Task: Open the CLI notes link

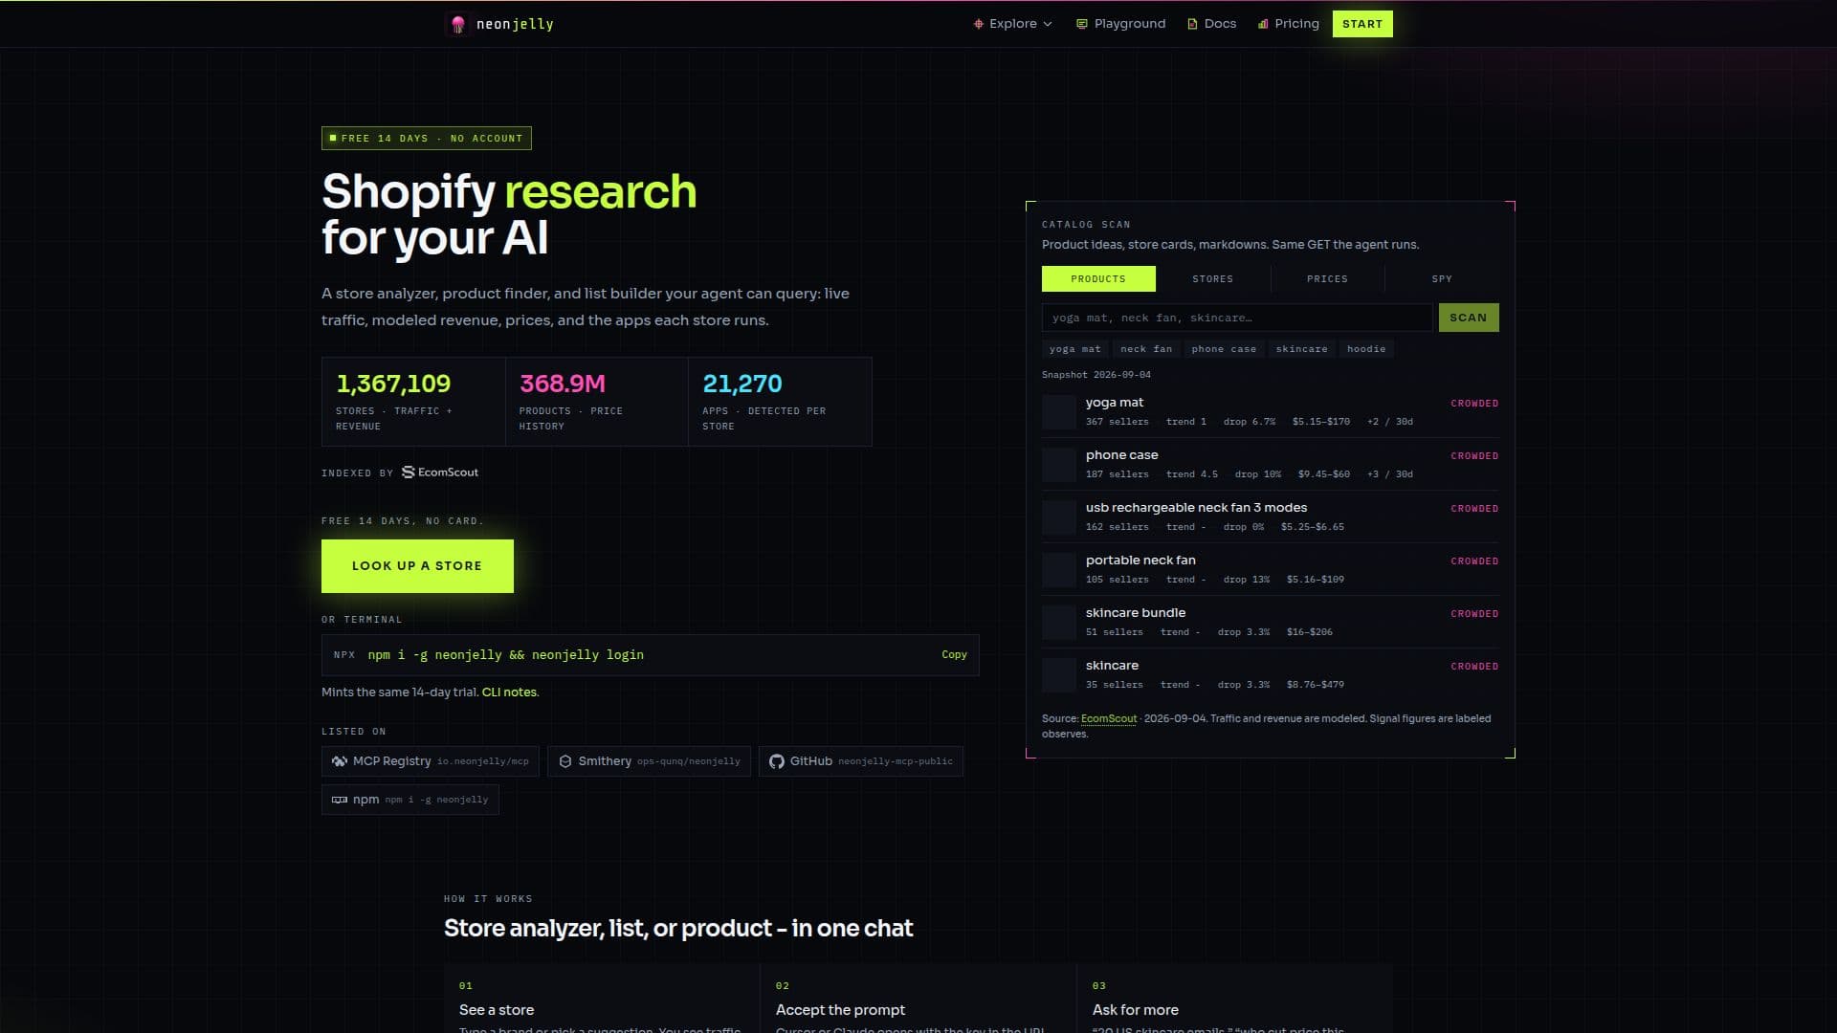Action: [509, 692]
